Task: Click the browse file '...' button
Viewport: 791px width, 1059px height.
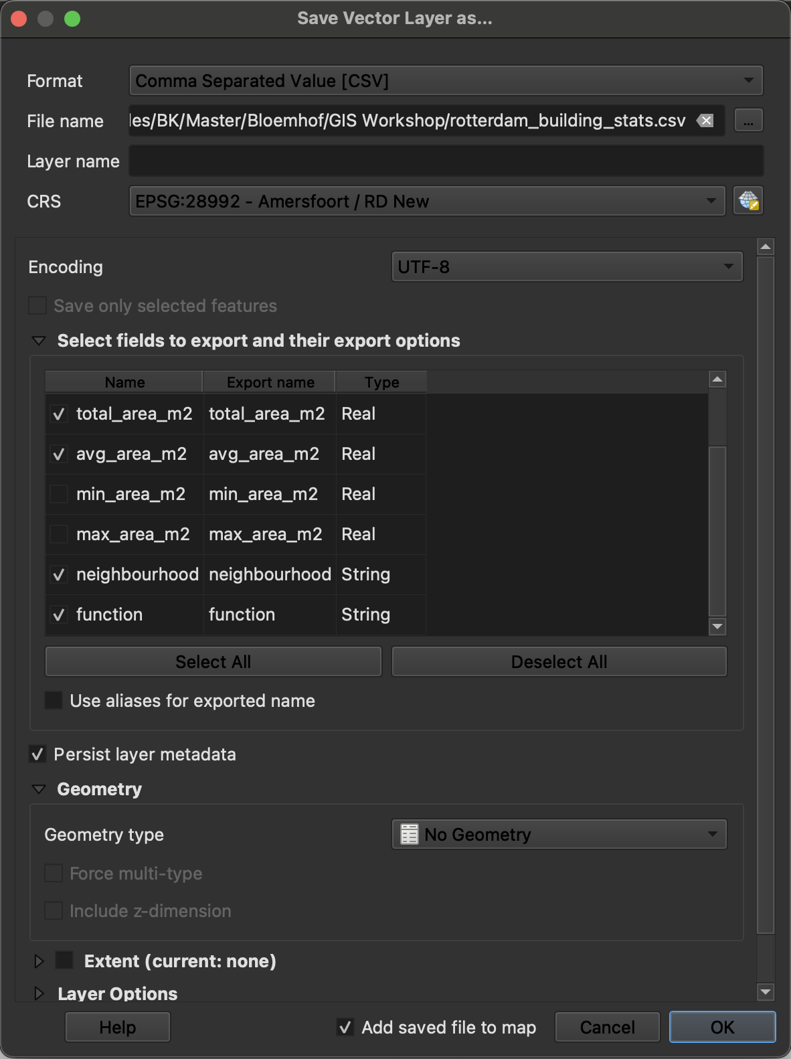Action: point(748,120)
